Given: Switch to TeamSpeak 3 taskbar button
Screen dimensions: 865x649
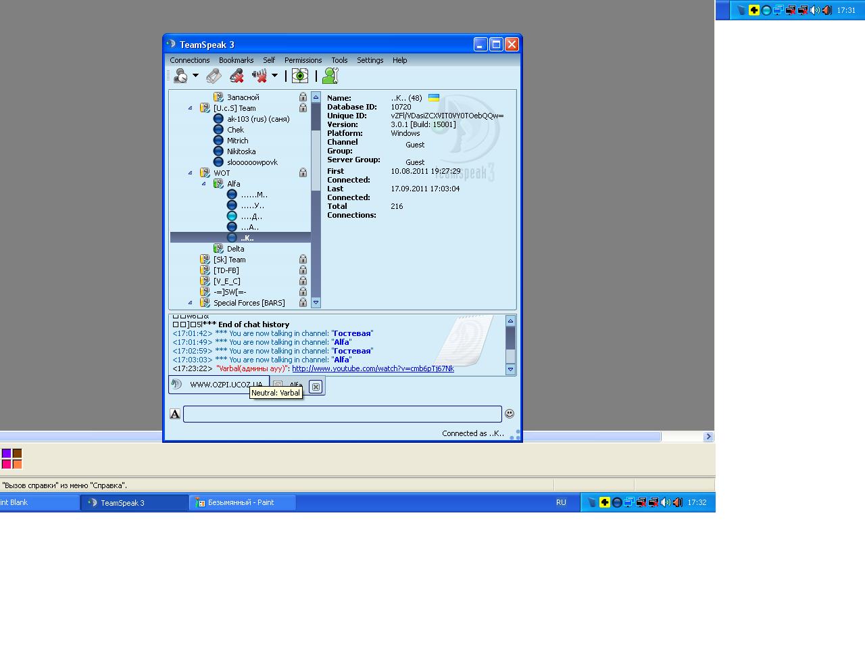Looking at the screenshot, I should click(x=134, y=502).
